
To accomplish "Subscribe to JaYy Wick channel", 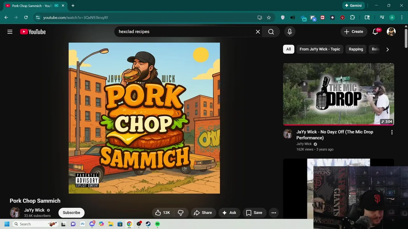I will (x=71, y=213).
